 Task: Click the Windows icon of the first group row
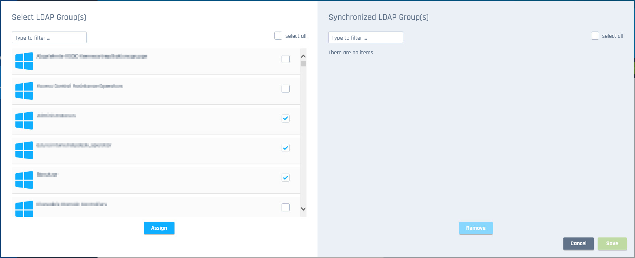pyautogui.click(x=24, y=61)
